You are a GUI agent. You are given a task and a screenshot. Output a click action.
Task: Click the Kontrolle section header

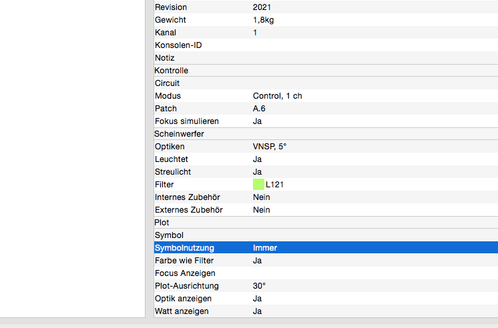point(172,71)
